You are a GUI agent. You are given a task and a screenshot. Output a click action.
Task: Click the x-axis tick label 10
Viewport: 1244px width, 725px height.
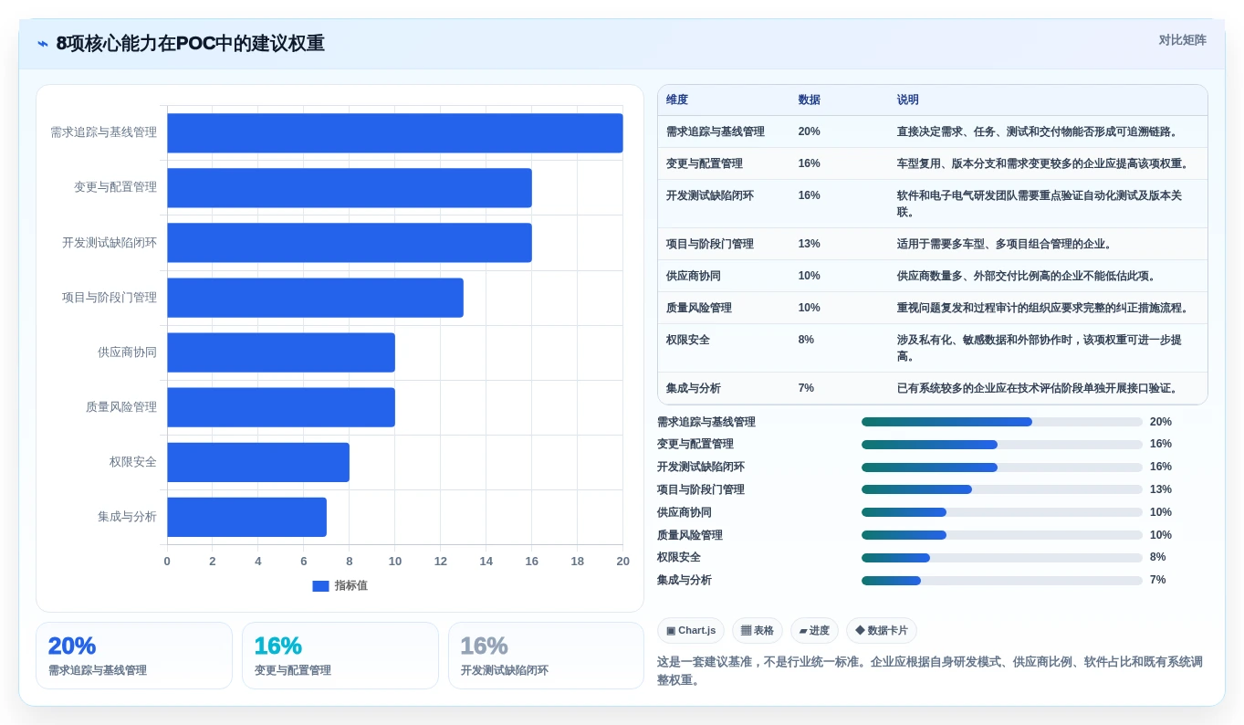[395, 562]
